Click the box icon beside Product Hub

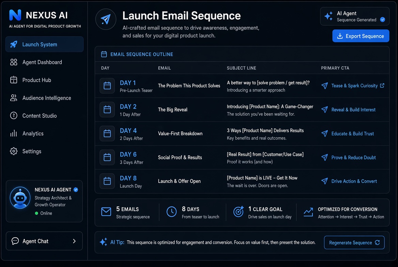pos(14,80)
